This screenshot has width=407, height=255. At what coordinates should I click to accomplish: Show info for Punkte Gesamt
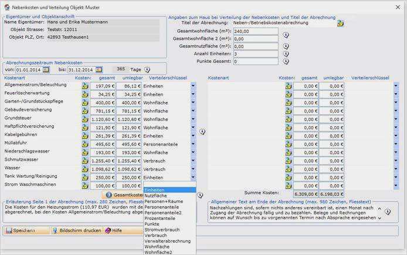(x=286, y=62)
